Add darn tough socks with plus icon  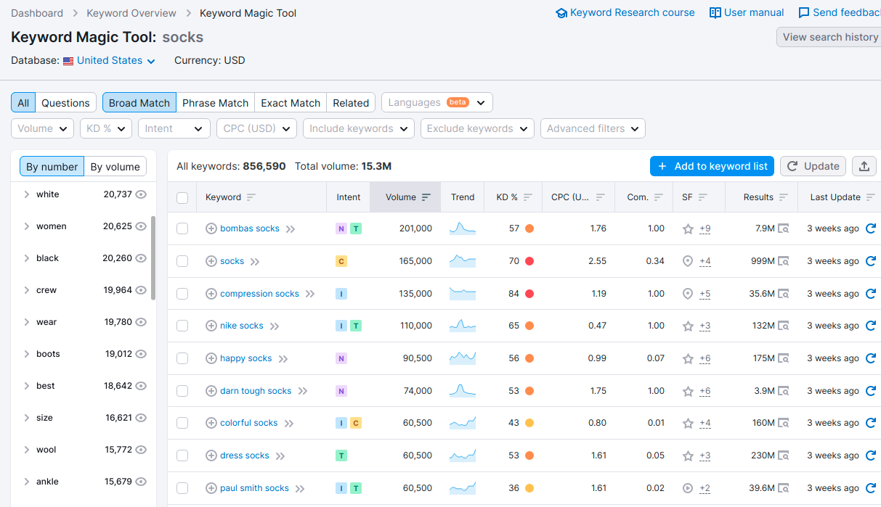click(211, 391)
